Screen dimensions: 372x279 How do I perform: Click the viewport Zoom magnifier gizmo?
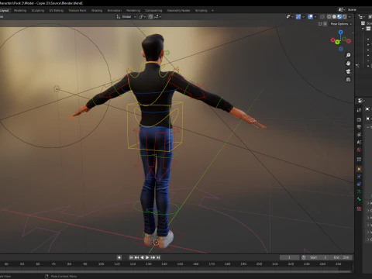click(348, 55)
